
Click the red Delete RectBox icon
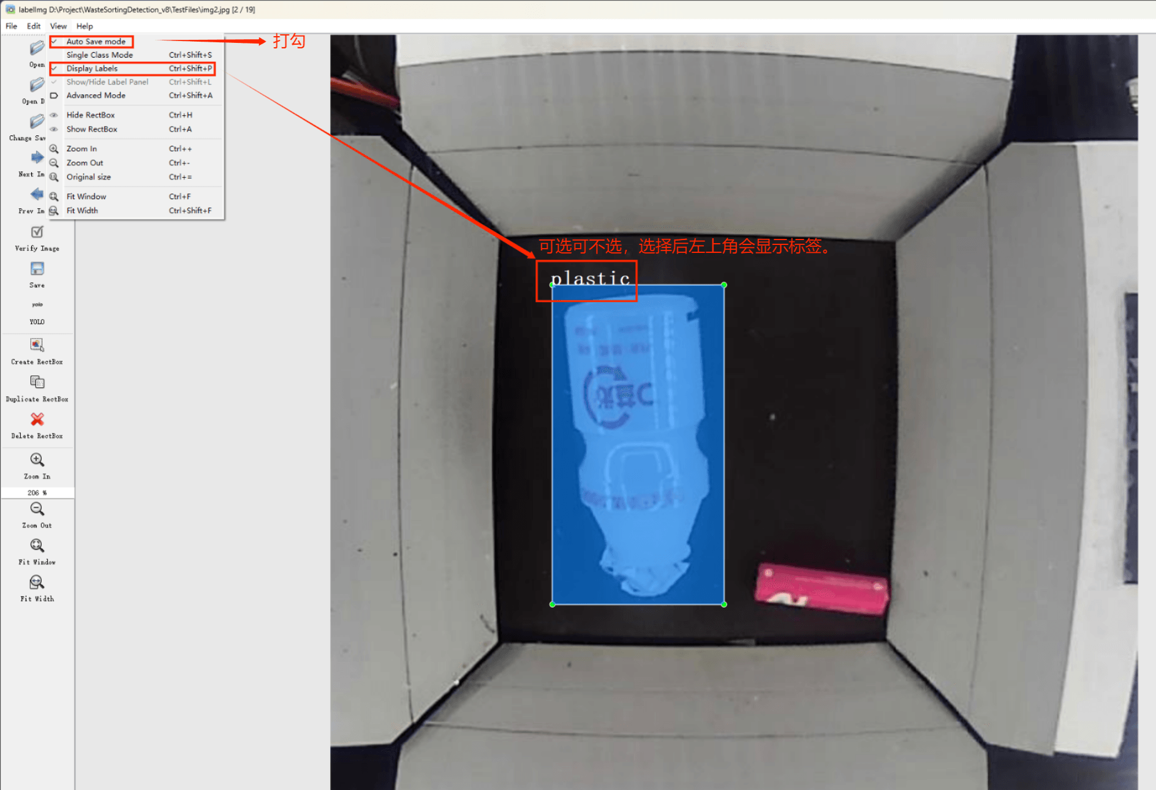(x=37, y=419)
